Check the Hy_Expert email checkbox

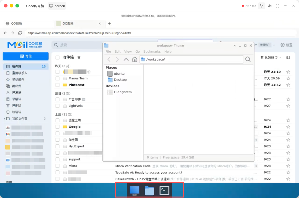[57, 146]
